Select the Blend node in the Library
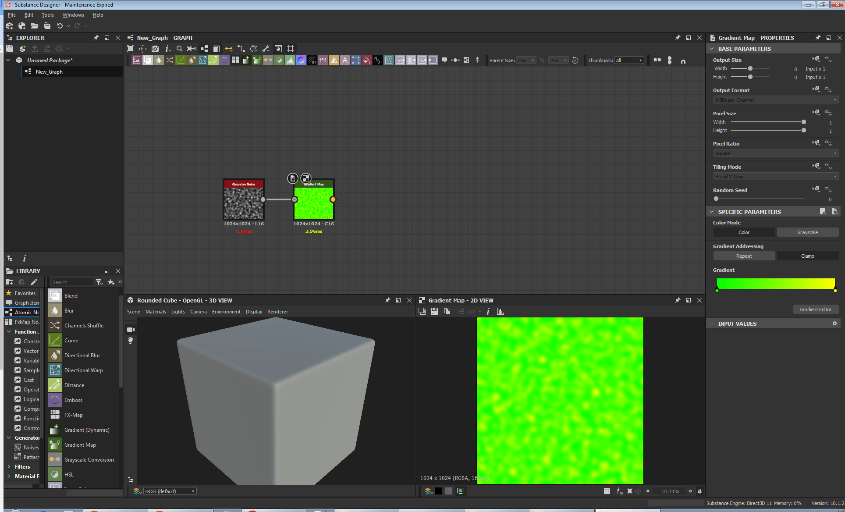This screenshot has width=845, height=512. click(x=71, y=295)
